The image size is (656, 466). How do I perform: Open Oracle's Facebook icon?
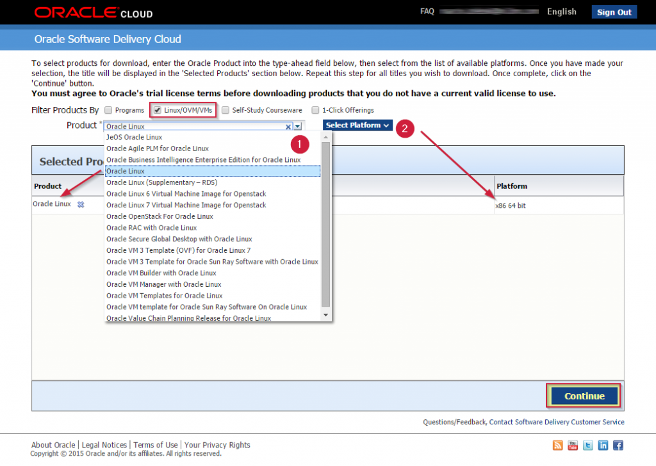click(617, 445)
